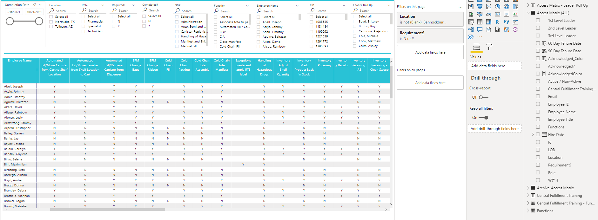This screenshot has height=220, width=598.
Task: Toggle Keep all filters switch
Action: (x=484, y=118)
